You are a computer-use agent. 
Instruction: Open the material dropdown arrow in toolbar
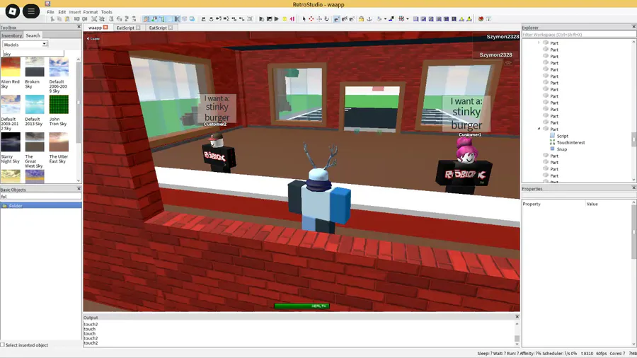(x=385, y=19)
